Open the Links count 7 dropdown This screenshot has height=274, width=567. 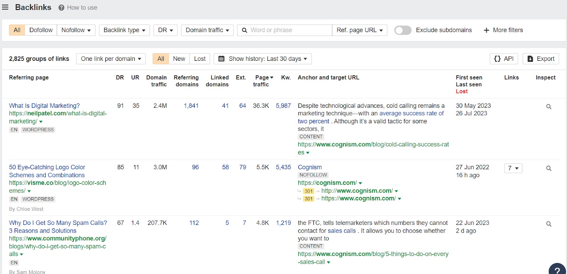point(513,168)
